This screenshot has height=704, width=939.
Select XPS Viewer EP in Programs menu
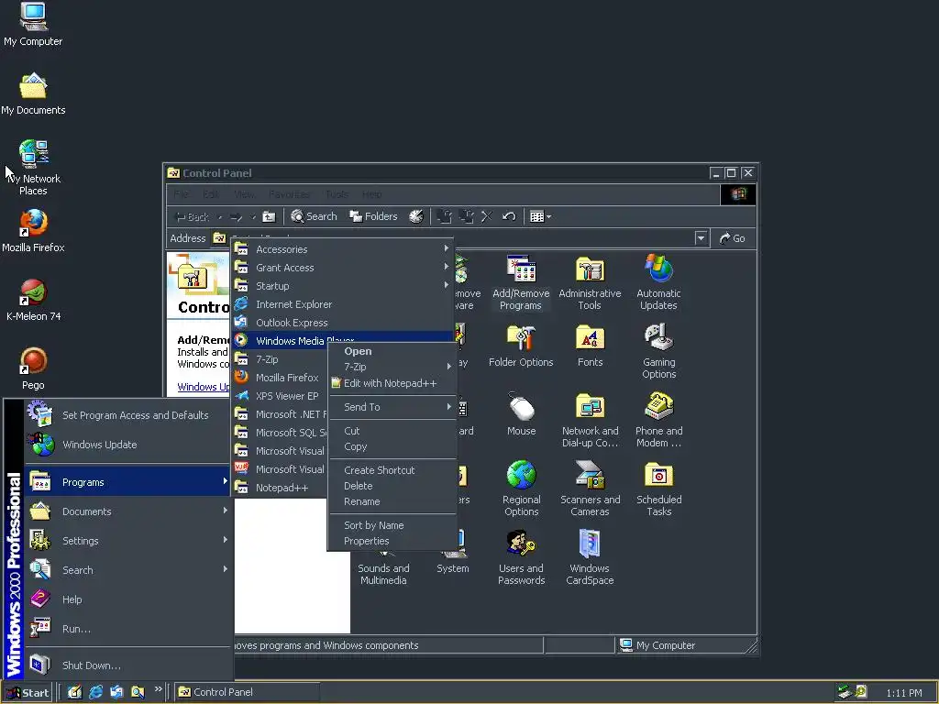click(x=281, y=396)
